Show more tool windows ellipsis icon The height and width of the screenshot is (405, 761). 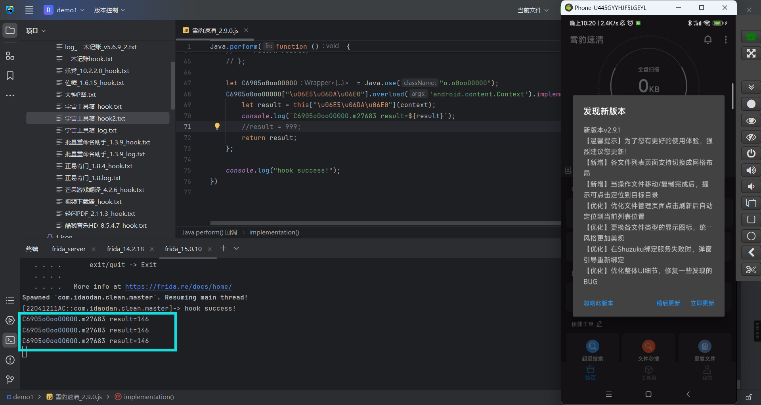click(10, 95)
